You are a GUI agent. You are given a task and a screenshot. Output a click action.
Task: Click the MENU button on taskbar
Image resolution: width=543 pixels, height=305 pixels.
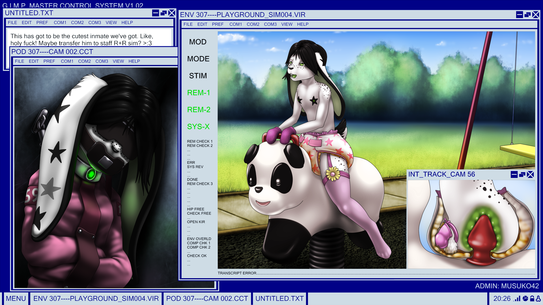point(16,299)
